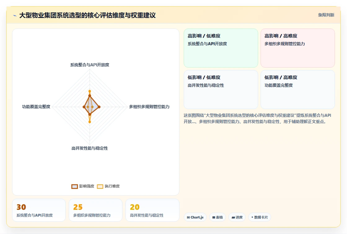This screenshot has height=234, width=347.
Task: Open the 高影响 / 高难度 quadrant card
Action: pos(298,48)
